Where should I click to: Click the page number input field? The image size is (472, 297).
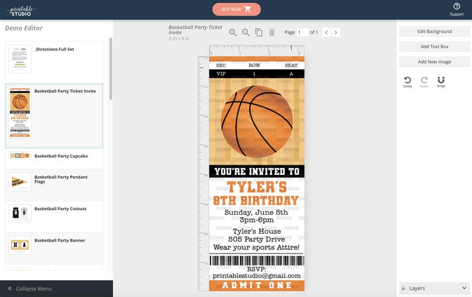(302, 32)
